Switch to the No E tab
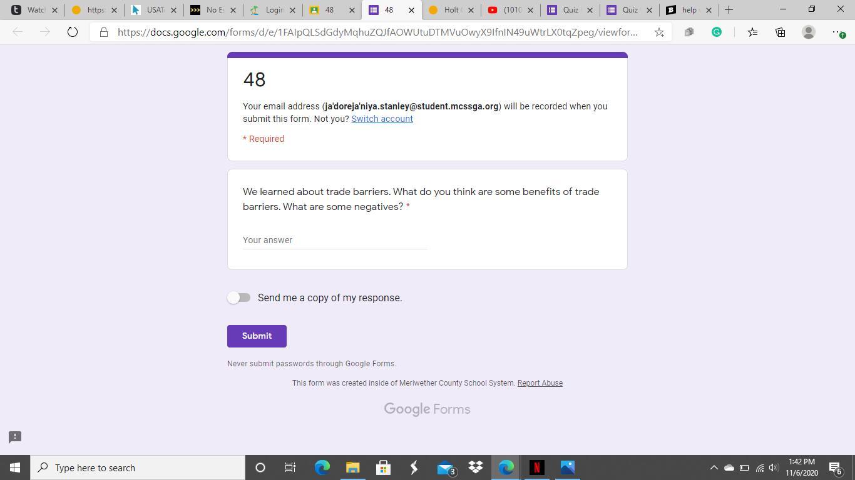 click(x=213, y=10)
